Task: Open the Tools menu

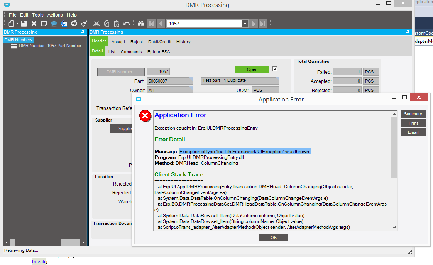Action: (x=37, y=15)
